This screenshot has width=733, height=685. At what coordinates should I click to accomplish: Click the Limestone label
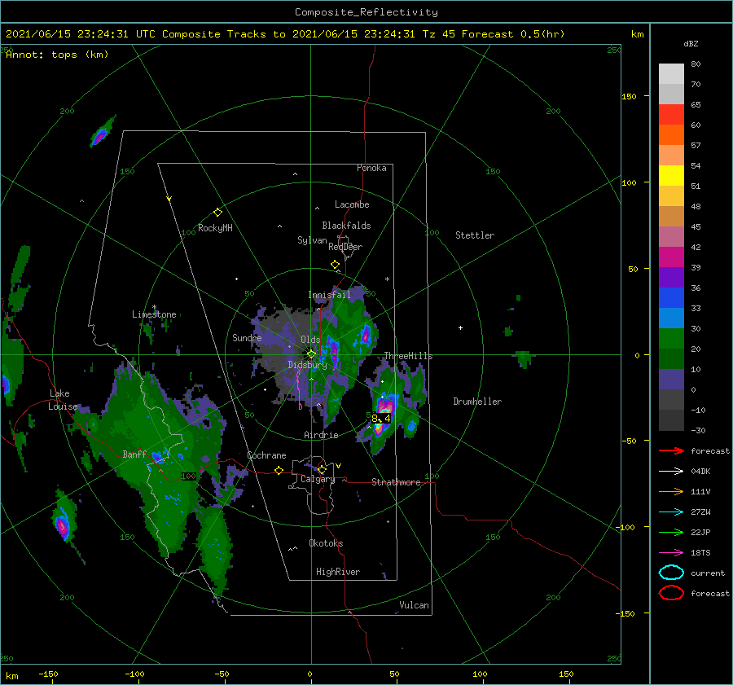(x=154, y=314)
